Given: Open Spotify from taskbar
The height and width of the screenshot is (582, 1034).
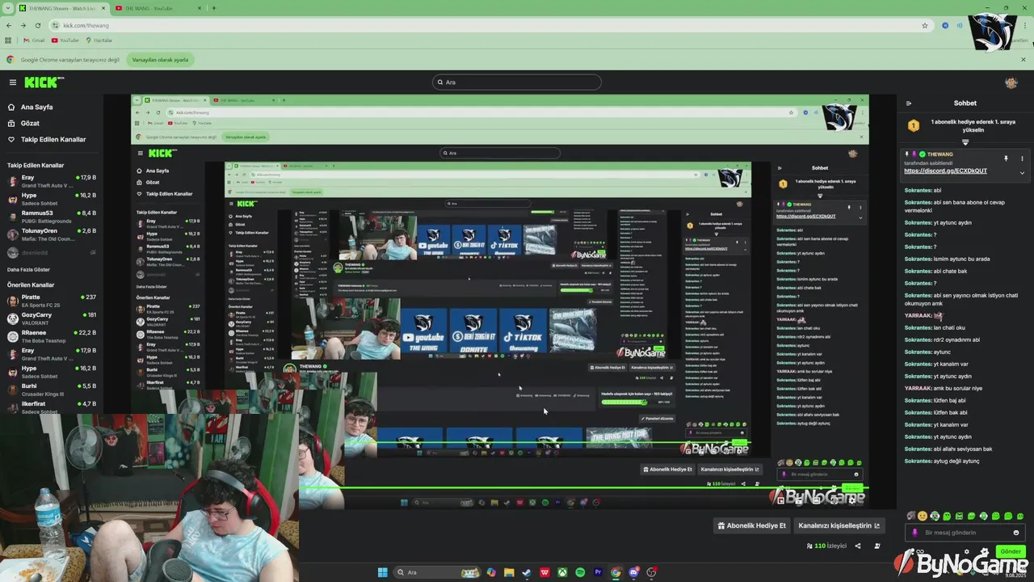Looking at the screenshot, I should 580,572.
